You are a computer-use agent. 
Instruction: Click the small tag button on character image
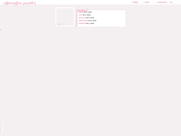coord(60,24)
